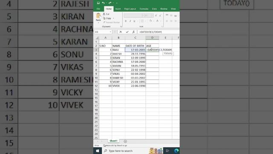
Task: Align cell text to the left
Action: (x=167, y=21)
